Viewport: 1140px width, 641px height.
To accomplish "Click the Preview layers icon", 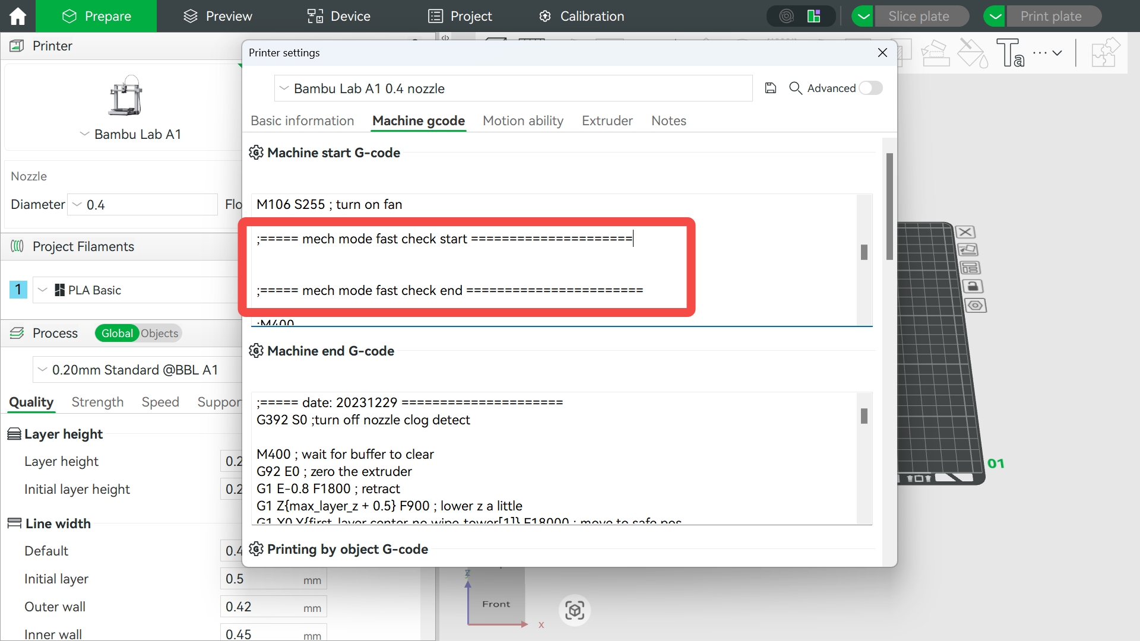I will (190, 16).
